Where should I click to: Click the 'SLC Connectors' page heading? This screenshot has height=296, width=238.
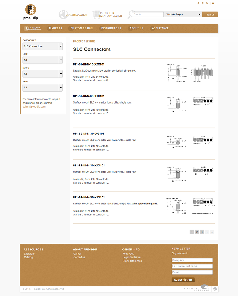click(x=92, y=49)
